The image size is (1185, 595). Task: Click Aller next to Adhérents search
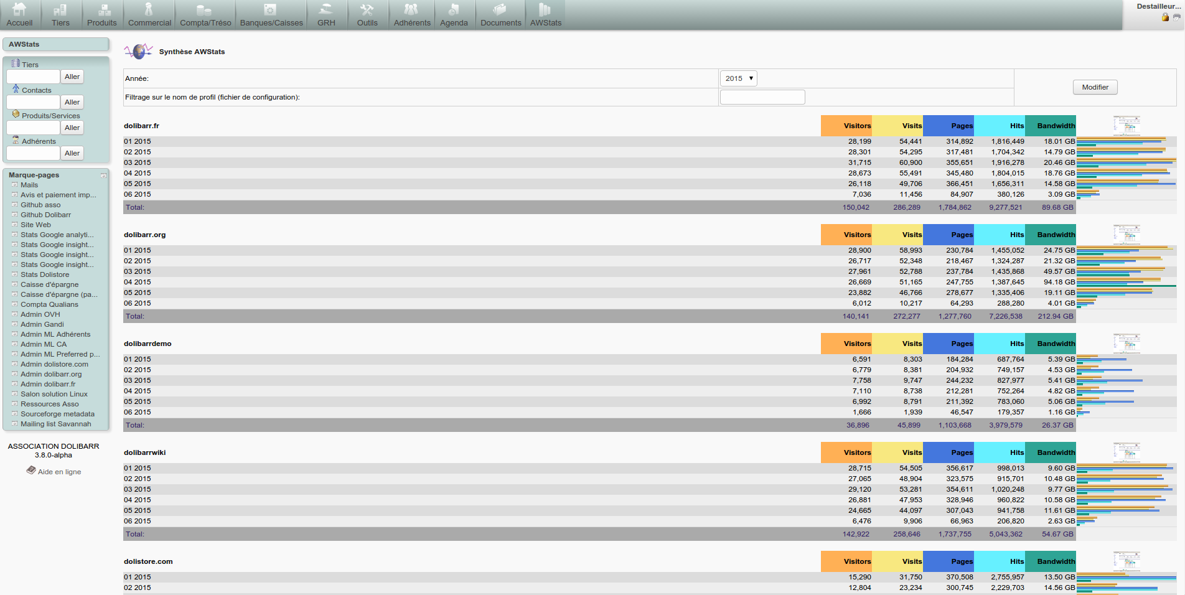coord(72,153)
